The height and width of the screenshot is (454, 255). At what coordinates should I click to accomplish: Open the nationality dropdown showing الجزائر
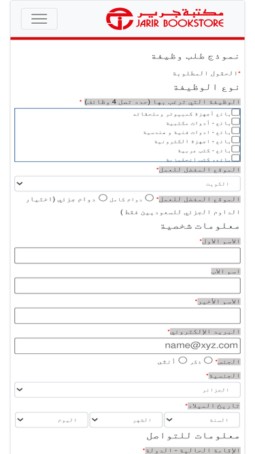[128, 390]
